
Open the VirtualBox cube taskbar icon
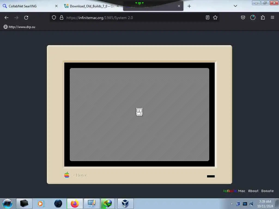click(x=125, y=204)
